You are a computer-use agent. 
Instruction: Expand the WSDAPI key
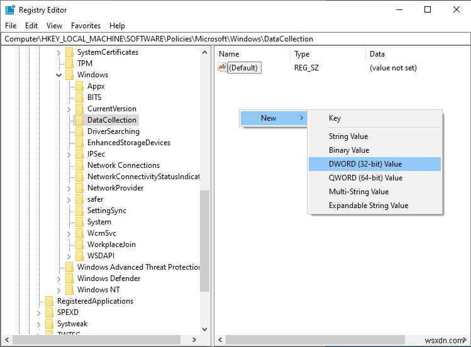[69, 256]
